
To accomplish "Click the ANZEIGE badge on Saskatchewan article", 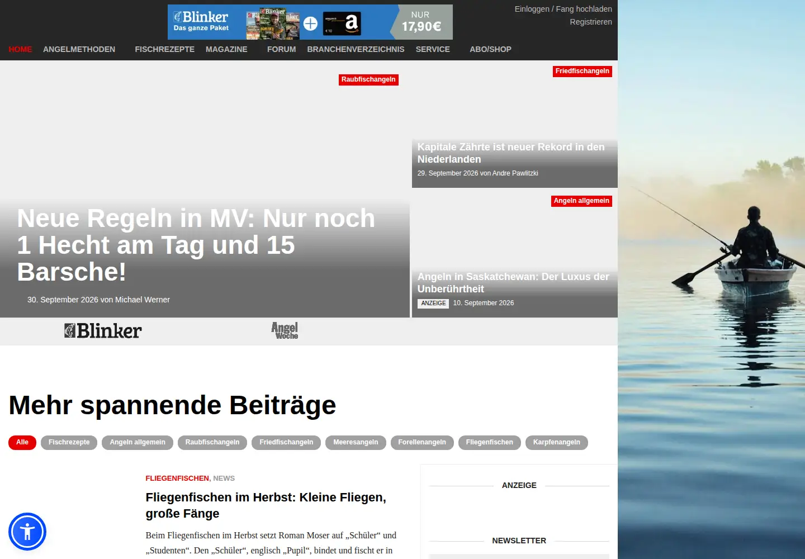I will 433,304.
